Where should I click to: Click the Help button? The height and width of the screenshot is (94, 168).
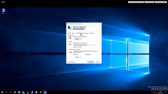[98, 62]
